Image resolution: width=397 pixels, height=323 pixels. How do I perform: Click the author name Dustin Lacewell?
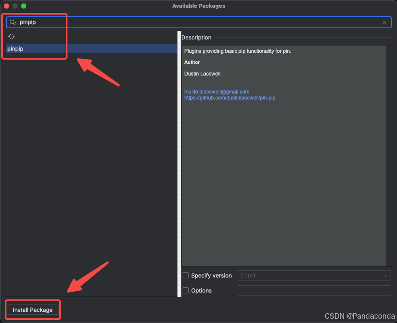[x=202, y=73]
